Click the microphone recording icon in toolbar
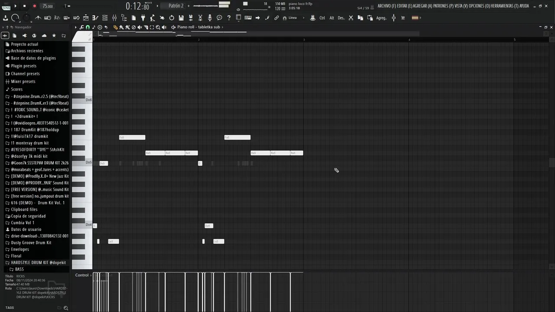 (x=210, y=18)
